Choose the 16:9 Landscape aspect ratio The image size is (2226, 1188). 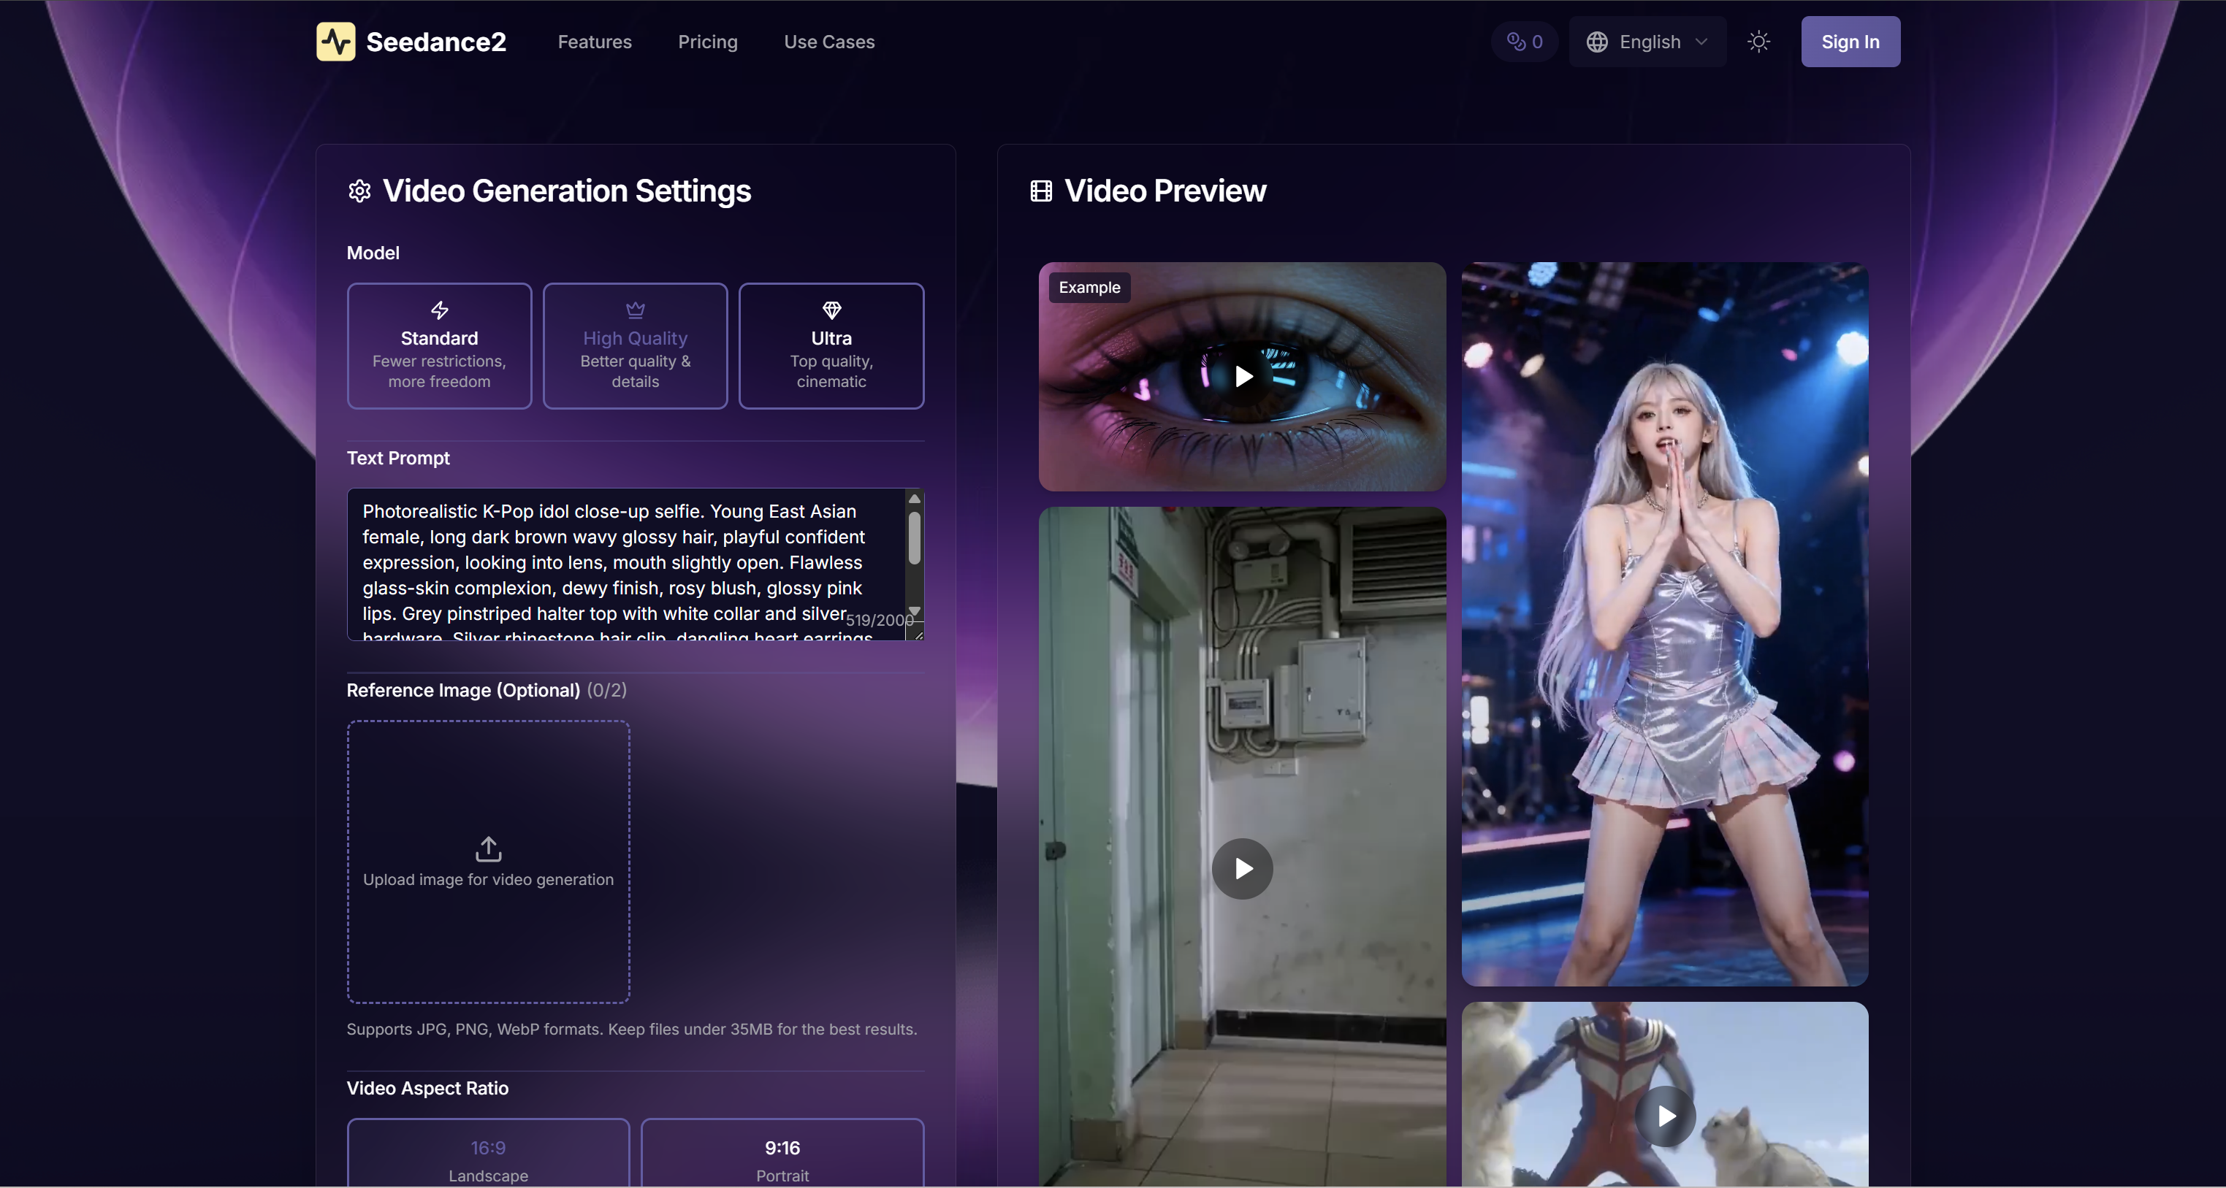pos(488,1154)
